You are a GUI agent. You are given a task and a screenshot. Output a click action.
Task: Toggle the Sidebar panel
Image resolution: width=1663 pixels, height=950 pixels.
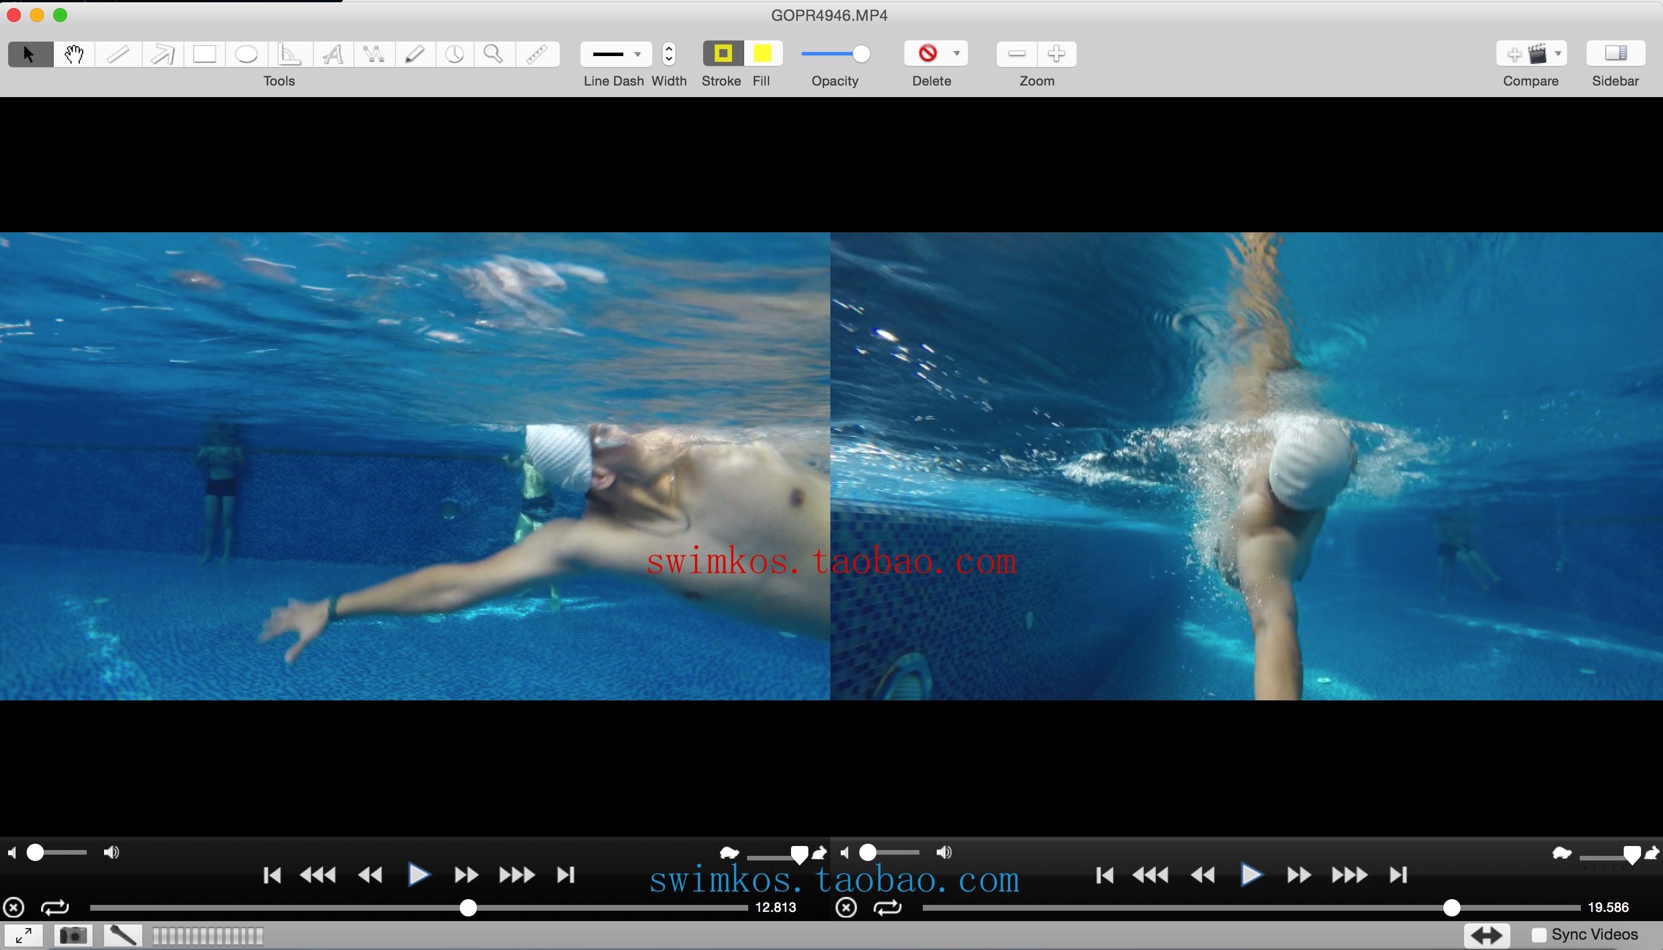1616,54
